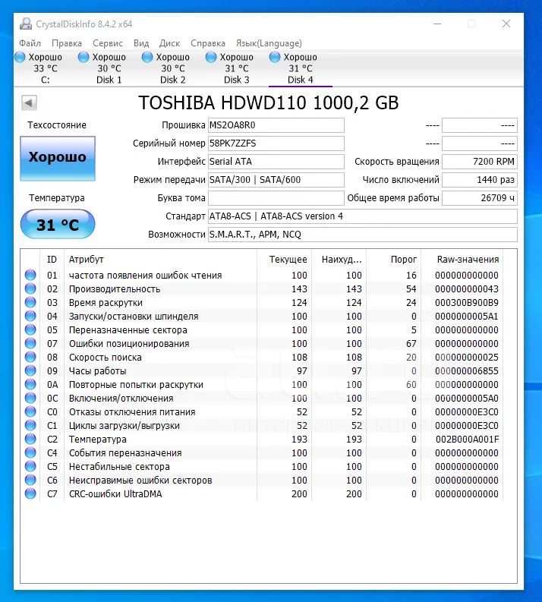Click the Наихуд... column header

(339, 260)
